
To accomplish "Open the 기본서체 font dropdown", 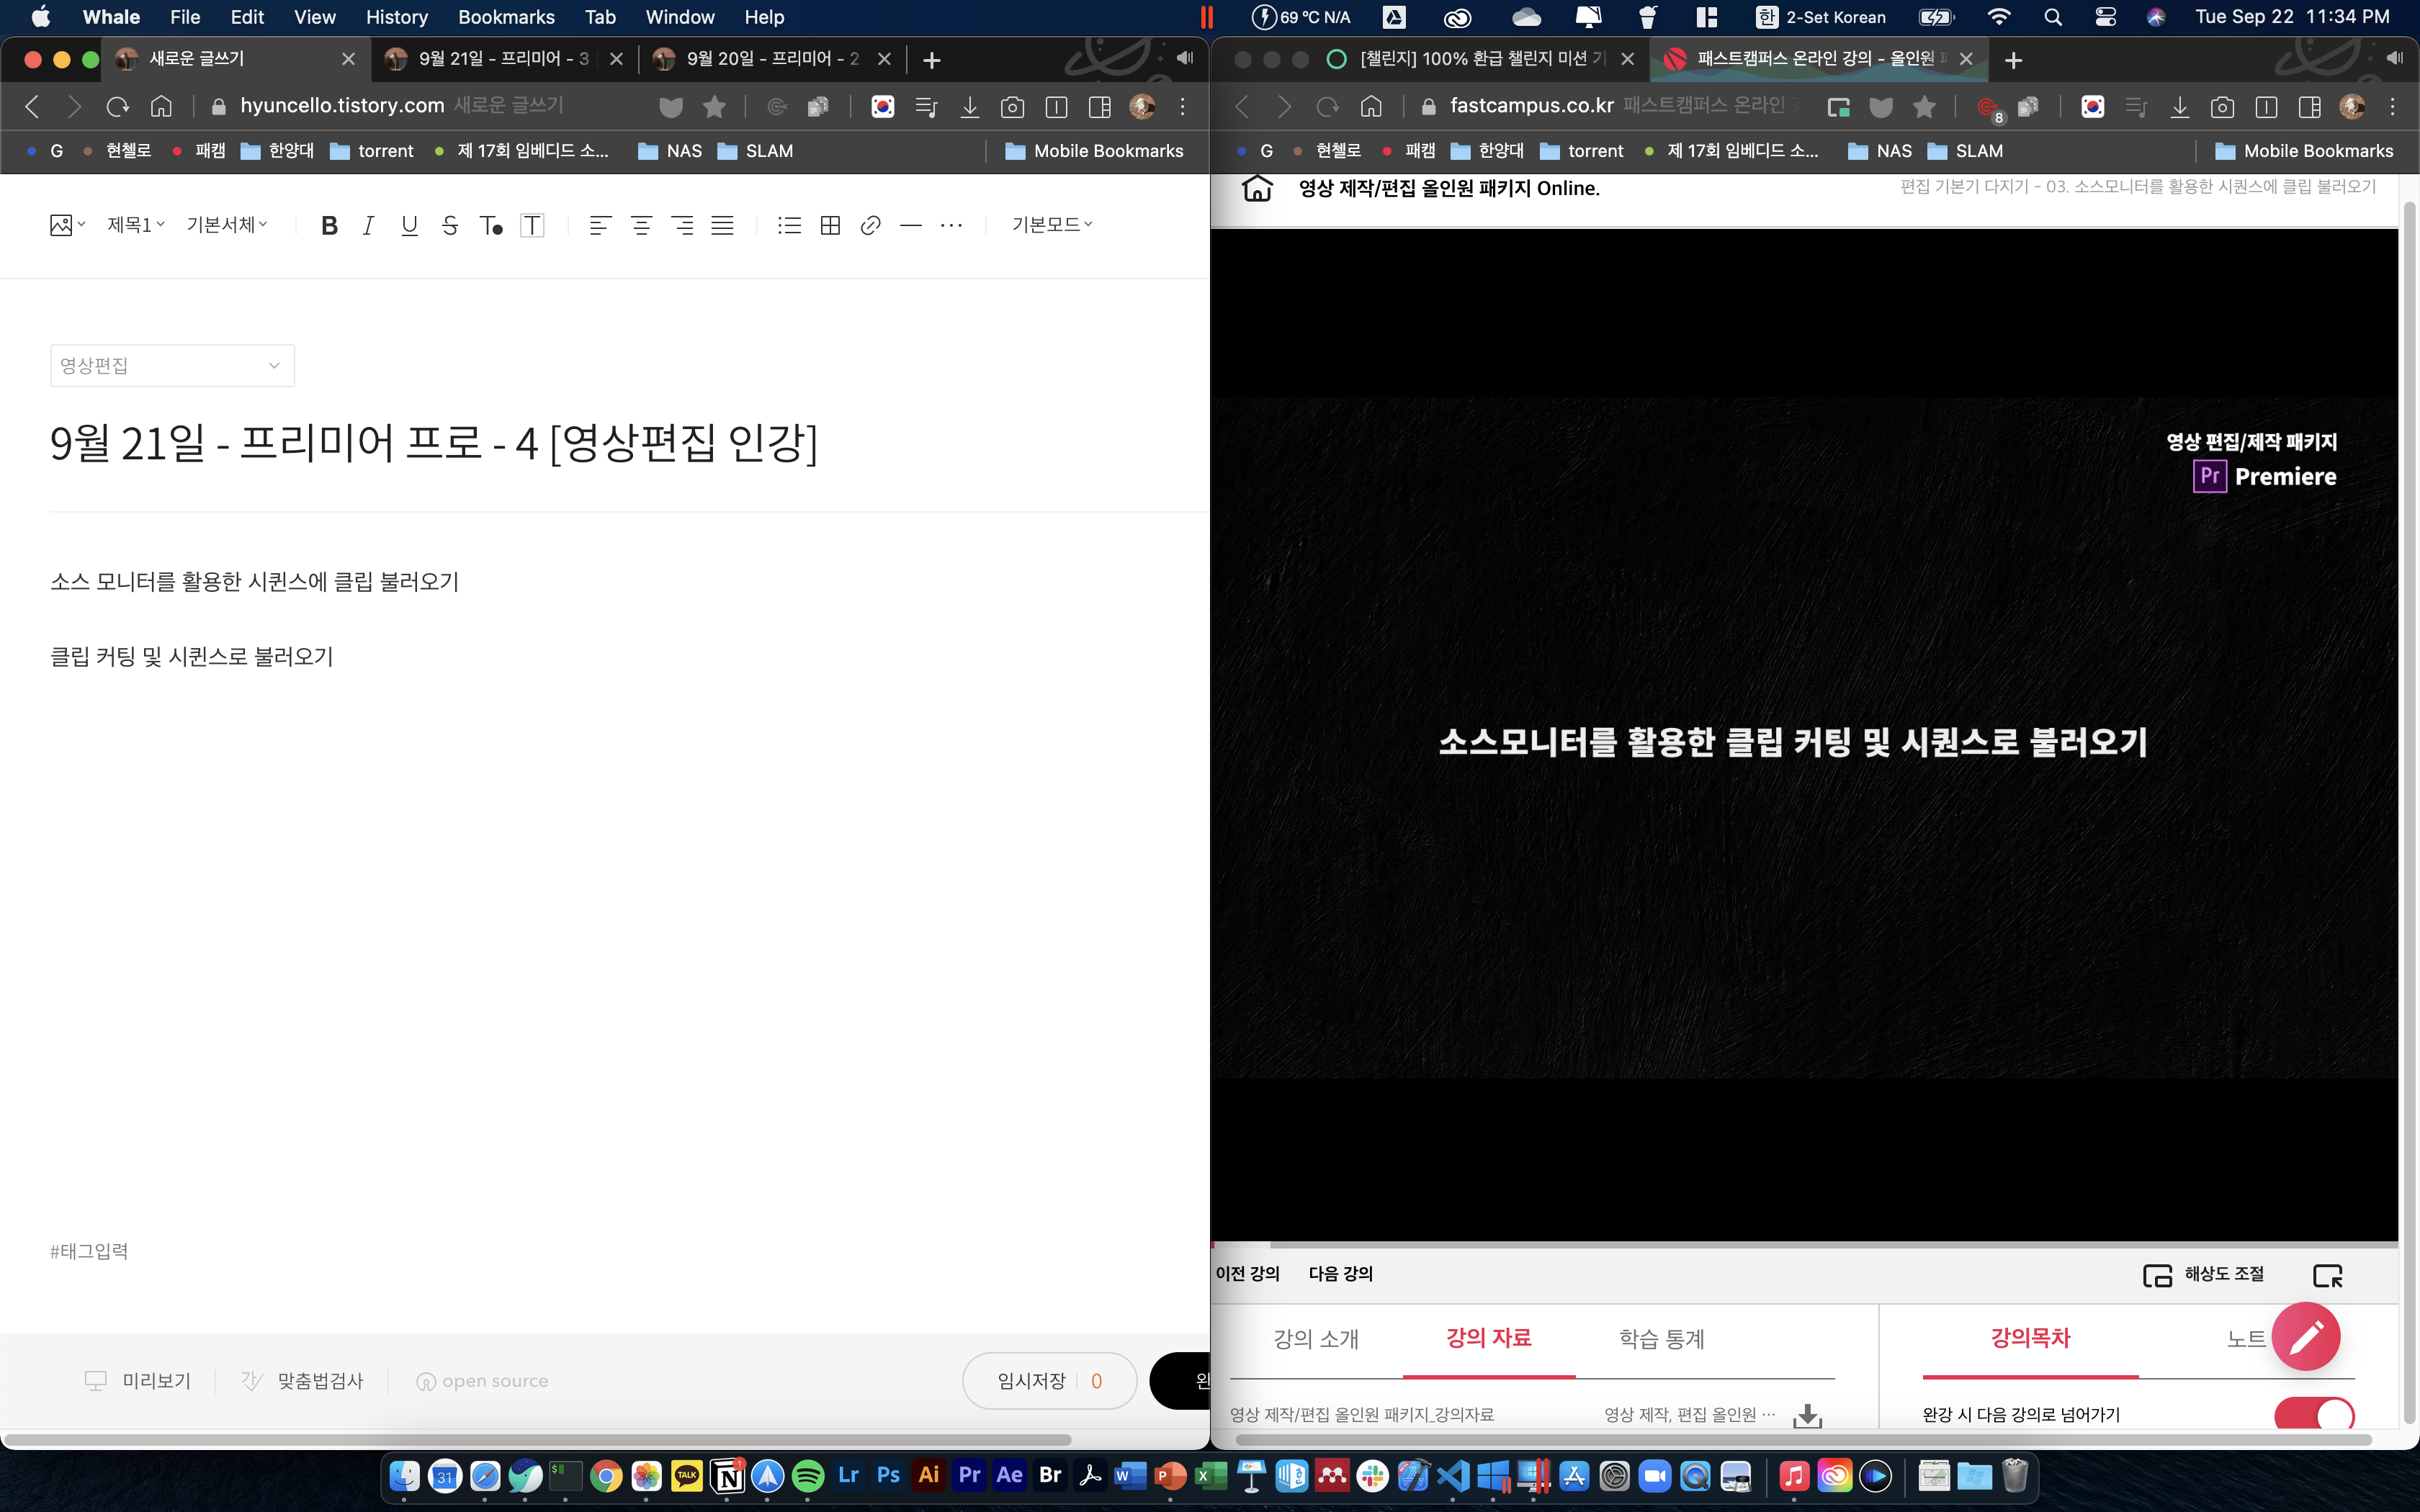I will click(227, 225).
